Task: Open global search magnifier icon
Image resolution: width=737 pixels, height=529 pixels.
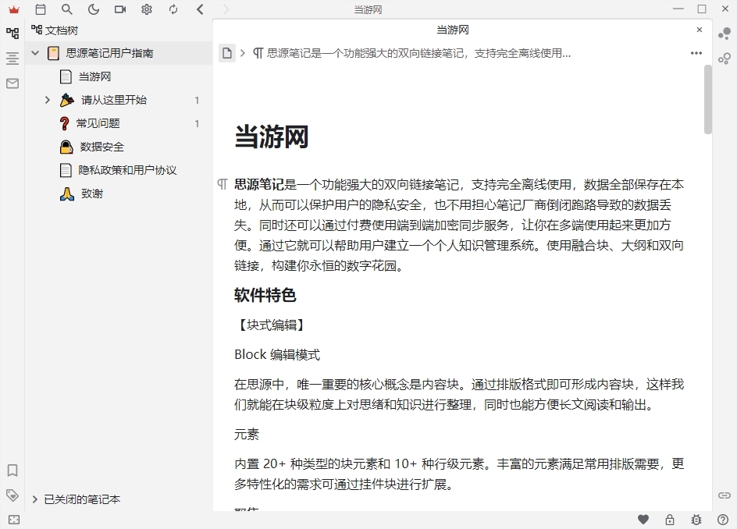Action: click(x=67, y=9)
